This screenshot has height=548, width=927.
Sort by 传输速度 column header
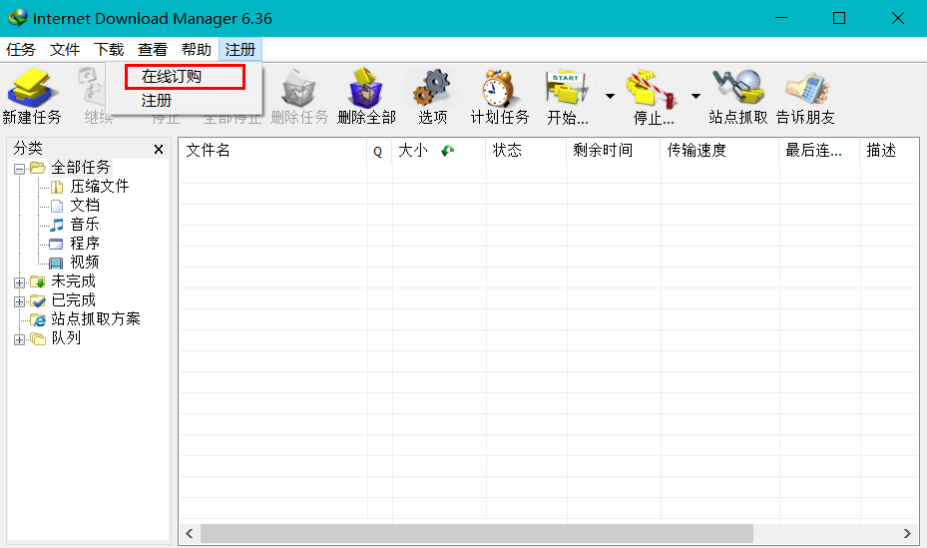720,150
